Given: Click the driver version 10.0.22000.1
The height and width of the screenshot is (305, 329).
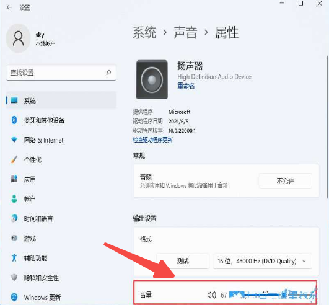Looking at the screenshot, I should coord(182,131).
